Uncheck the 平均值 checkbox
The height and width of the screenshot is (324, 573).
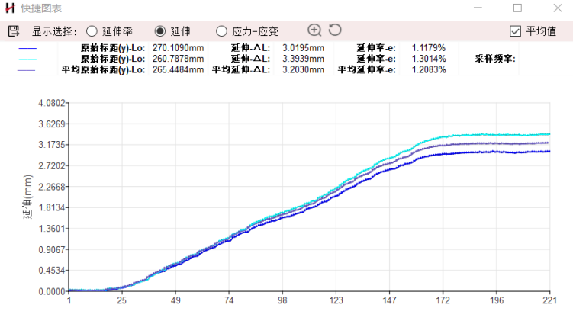click(515, 31)
